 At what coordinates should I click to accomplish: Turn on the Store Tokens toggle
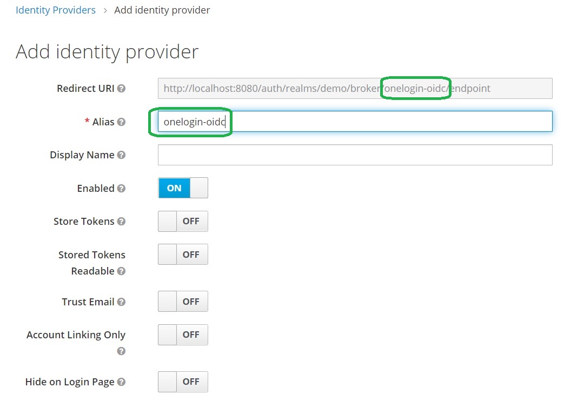183,222
